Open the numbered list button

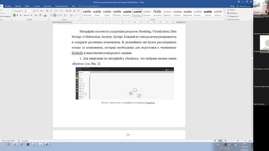57,11
